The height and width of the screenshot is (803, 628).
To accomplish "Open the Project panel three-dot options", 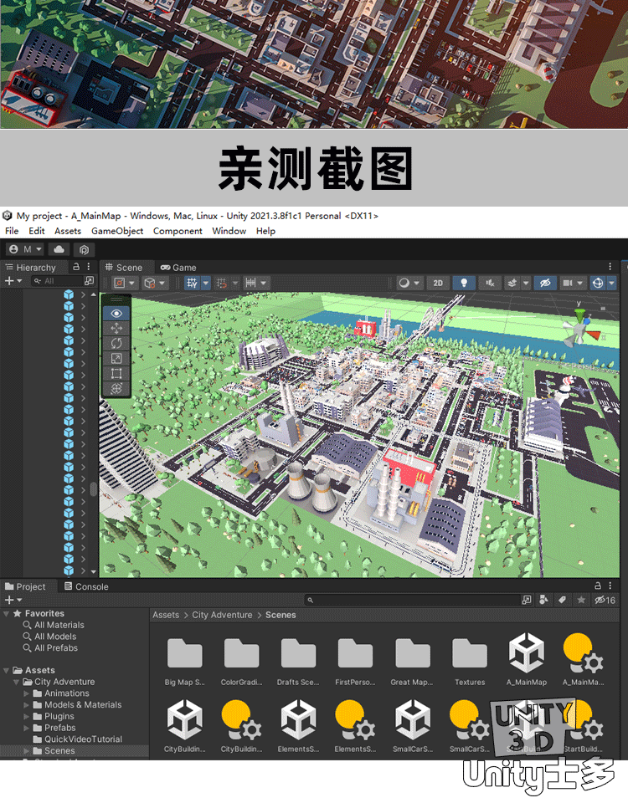I will coord(610,586).
